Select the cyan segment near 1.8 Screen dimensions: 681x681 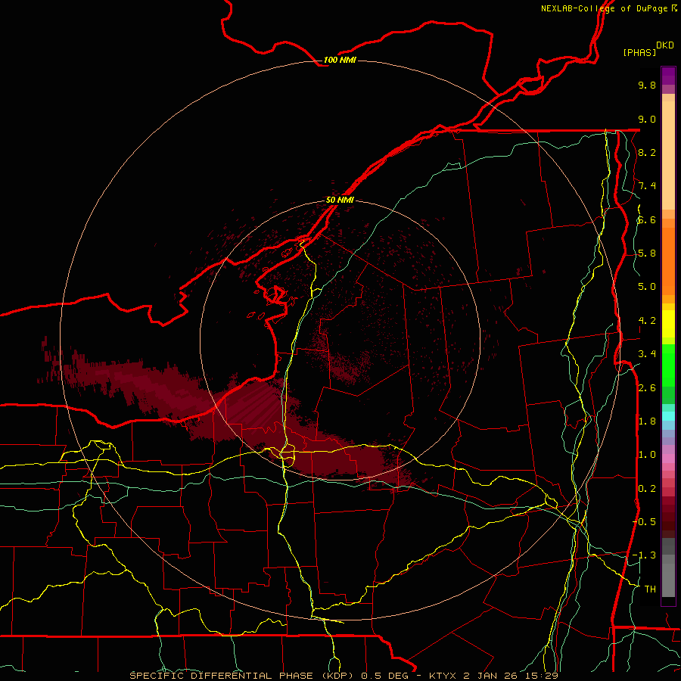668,416
